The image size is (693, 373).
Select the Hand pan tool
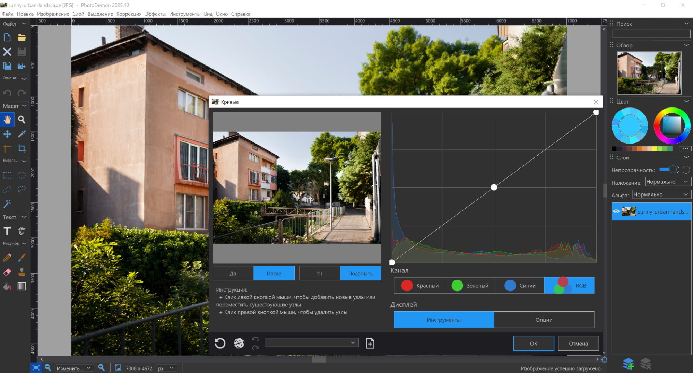[7, 120]
